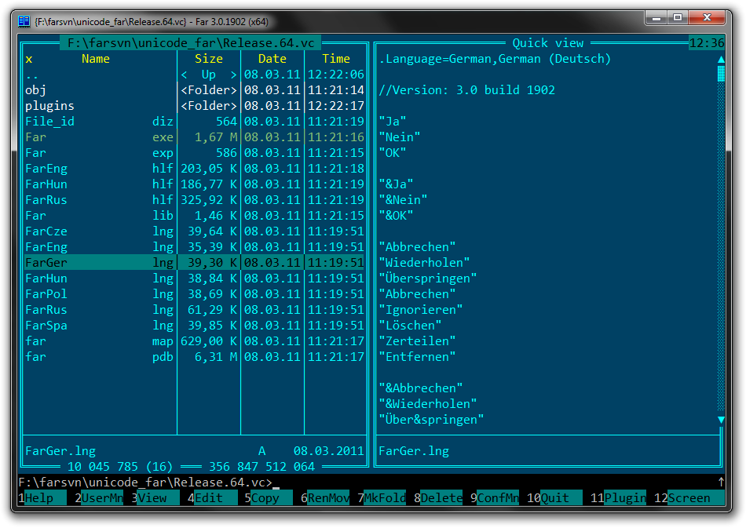Click the up arrow at Quick view scrollbar top
The height and width of the screenshot is (528, 746).
pos(721,59)
